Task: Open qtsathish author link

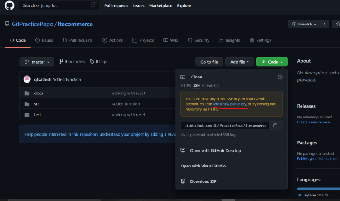Action: 43,80
